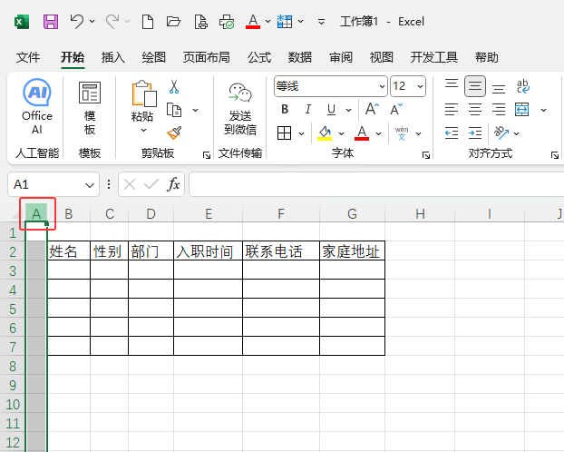The image size is (564, 452).
Task: Open the Name Box A1 dropdown
Action: 90,185
